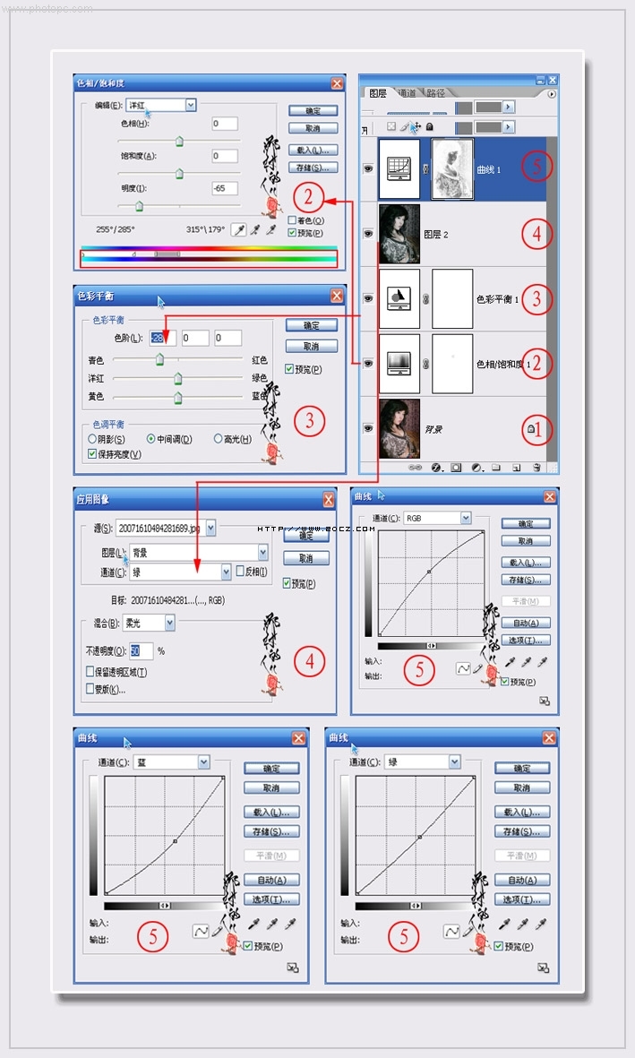Hide the 图层 2 layer eye
This screenshot has width=635, height=1058.
(368, 234)
